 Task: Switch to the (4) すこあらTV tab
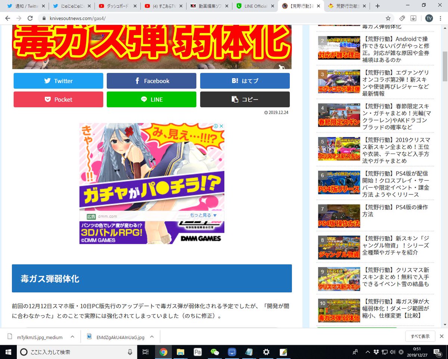pos(163,6)
